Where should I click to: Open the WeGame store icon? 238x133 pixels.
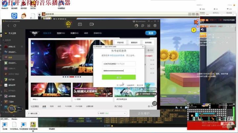coord(80,24)
